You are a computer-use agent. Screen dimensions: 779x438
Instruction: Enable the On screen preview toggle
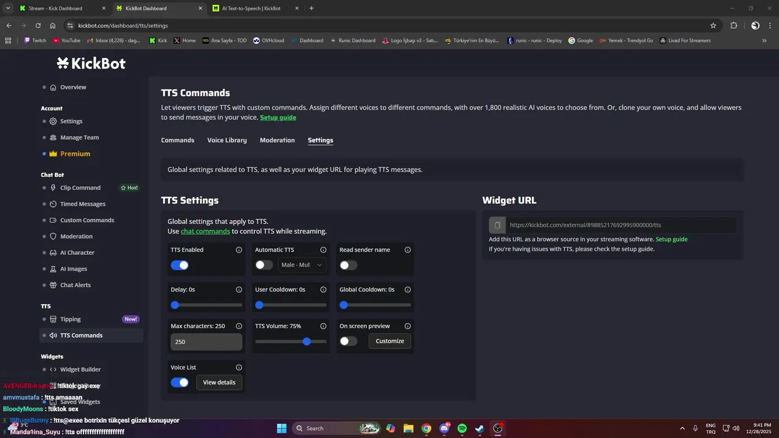click(349, 341)
